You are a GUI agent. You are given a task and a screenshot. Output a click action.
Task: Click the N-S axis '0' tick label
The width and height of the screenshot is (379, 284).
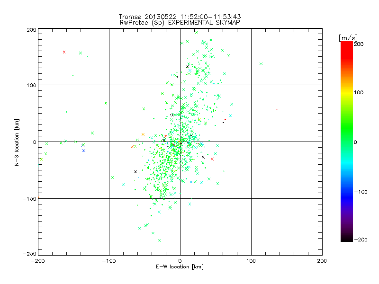pos(35,142)
